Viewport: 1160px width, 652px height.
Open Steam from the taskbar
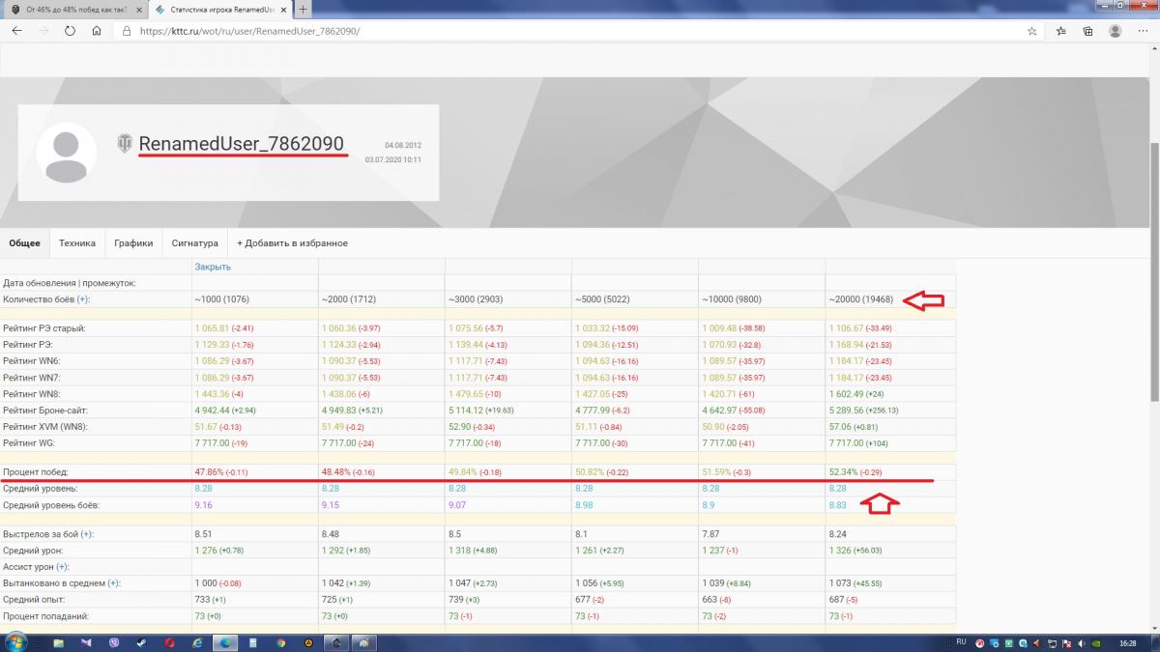tap(142, 642)
